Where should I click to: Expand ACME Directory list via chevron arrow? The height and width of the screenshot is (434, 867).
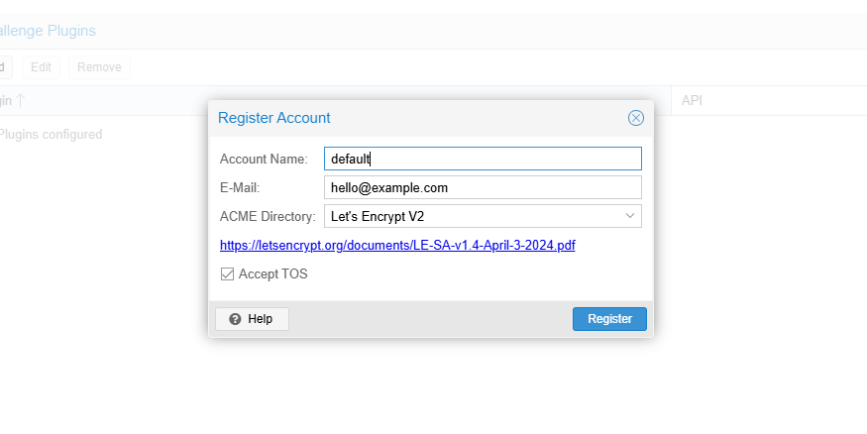click(630, 216)
